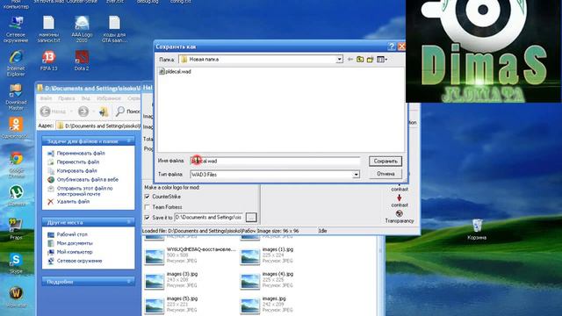Open the Google Chrome desktop icon
This screenshot has height=316, width=562.
(16, 165)
